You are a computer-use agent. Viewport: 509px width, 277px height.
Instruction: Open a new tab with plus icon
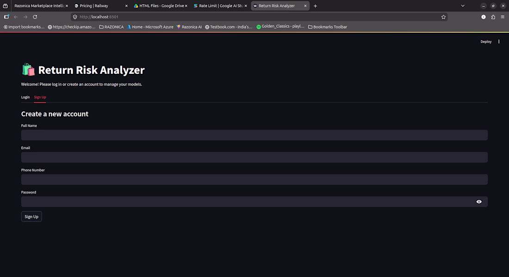point(315,6)
